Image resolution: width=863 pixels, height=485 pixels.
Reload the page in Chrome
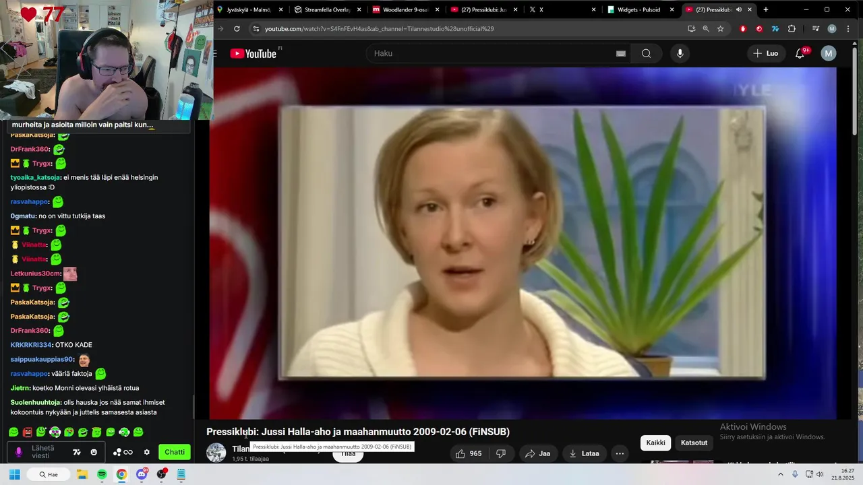(237, 29)
